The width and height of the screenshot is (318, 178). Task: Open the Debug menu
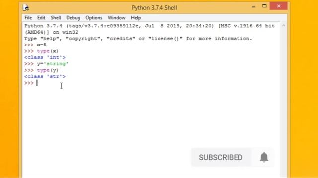tap(73, 18)
